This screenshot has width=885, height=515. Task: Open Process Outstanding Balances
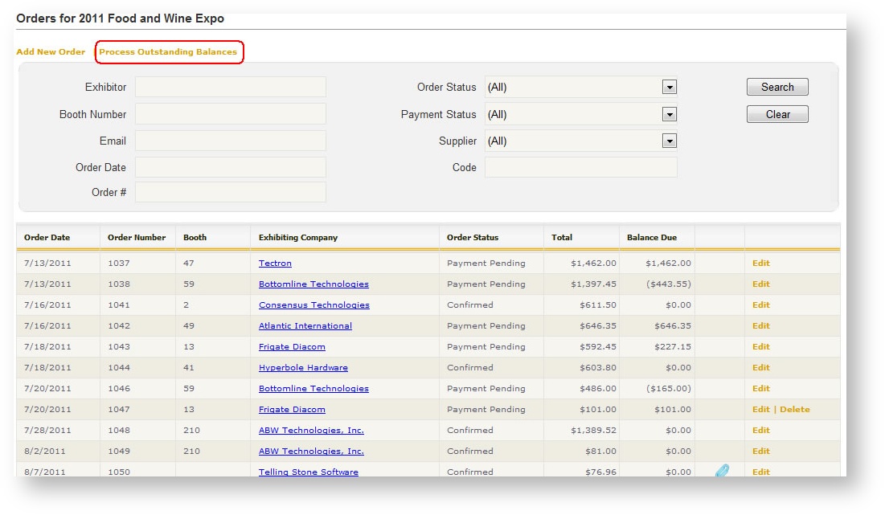169,51
